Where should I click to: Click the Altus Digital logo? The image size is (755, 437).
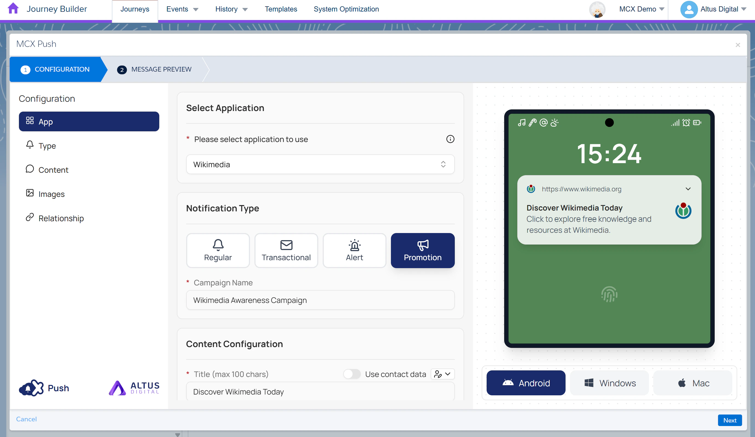click(134, 388)
